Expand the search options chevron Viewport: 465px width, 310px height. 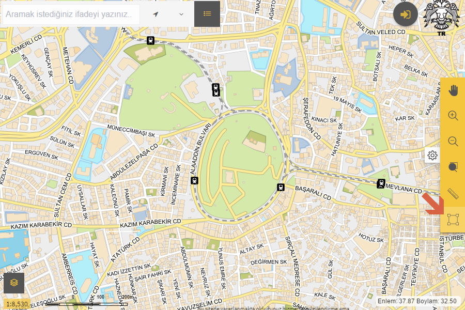point(181,14)
